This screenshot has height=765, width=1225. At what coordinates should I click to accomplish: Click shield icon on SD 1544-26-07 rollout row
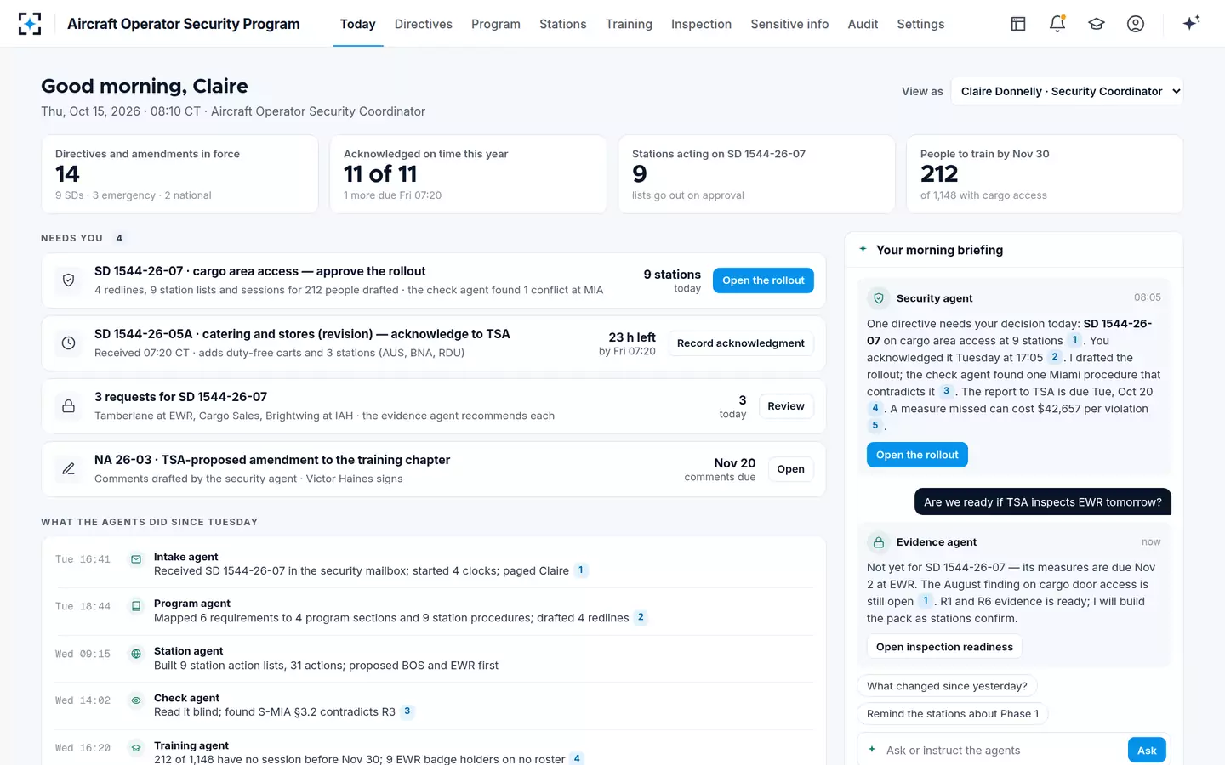[x=69, y=280]
